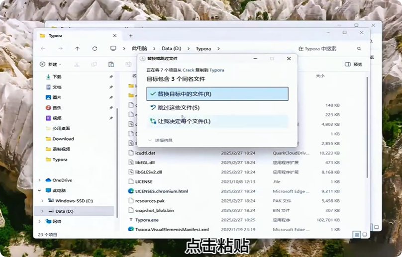Screen dimensions: 402x257
Task: Click the search magnifier icon
Action: [359, 48]
